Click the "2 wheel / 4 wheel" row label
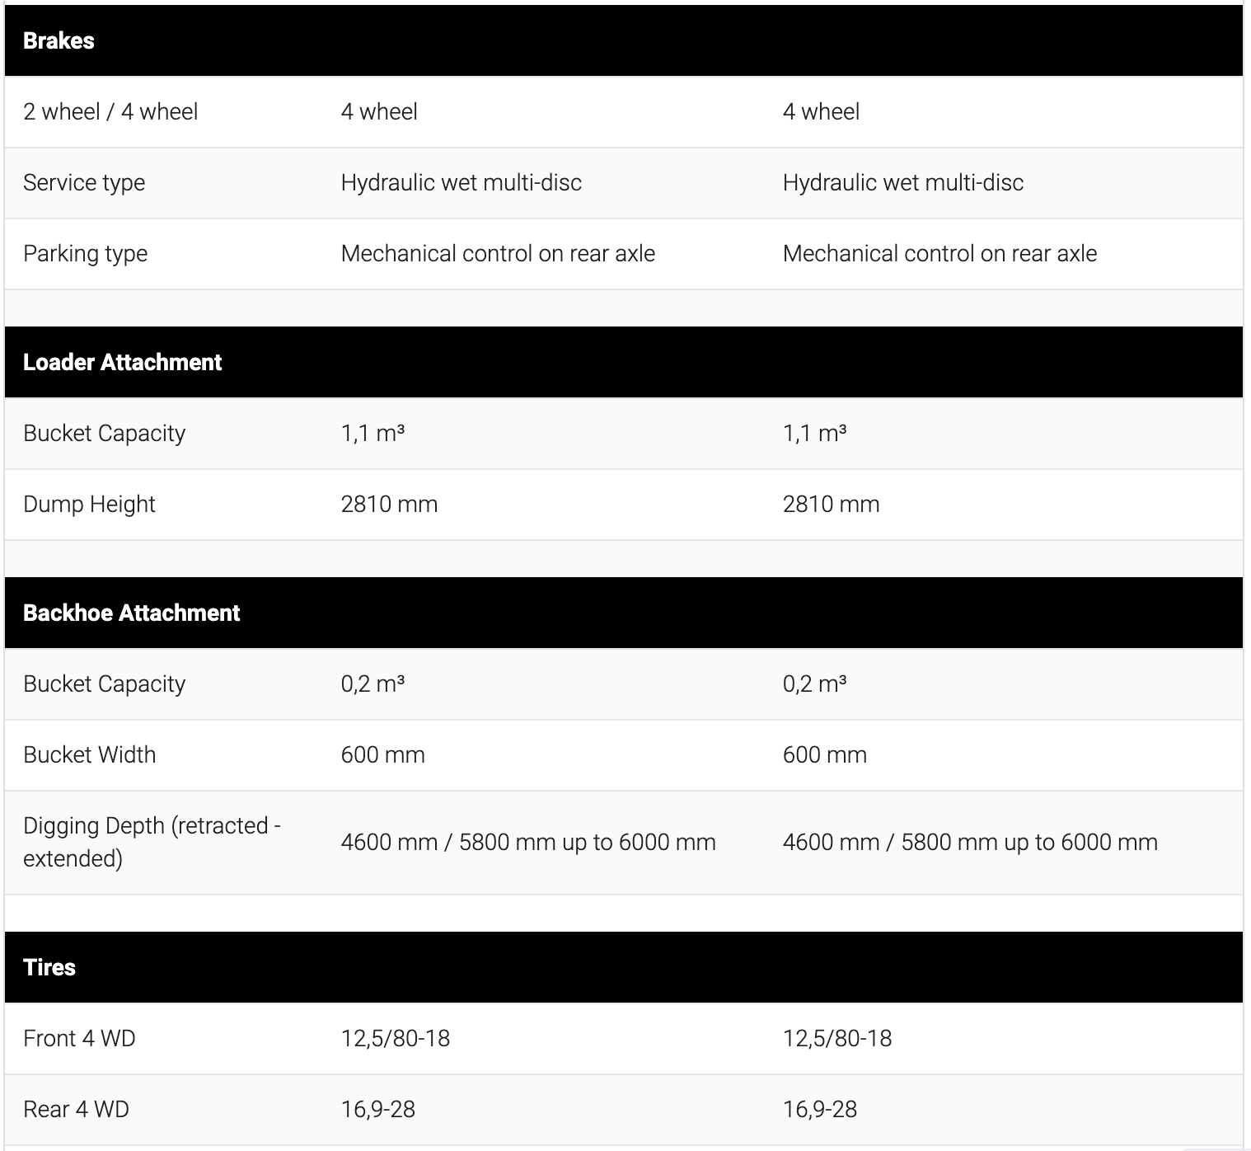 point(110,112)
